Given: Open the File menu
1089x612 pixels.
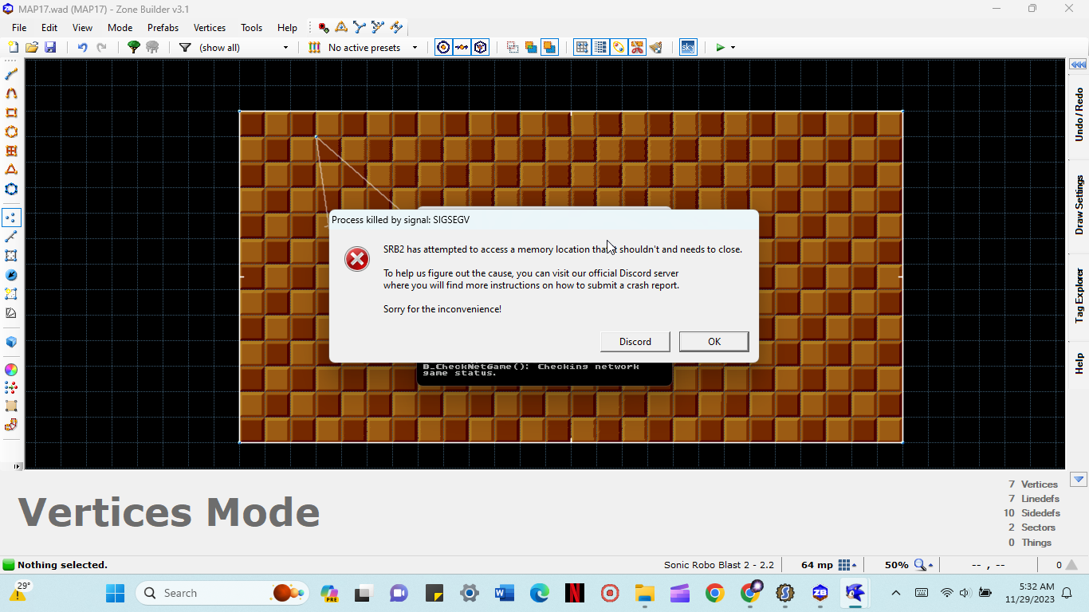Looking at the screenshot, I should pos(19,27).
